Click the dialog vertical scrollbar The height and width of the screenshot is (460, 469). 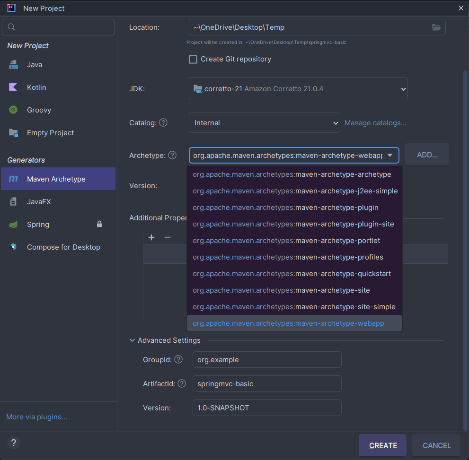tap(465, 250)
